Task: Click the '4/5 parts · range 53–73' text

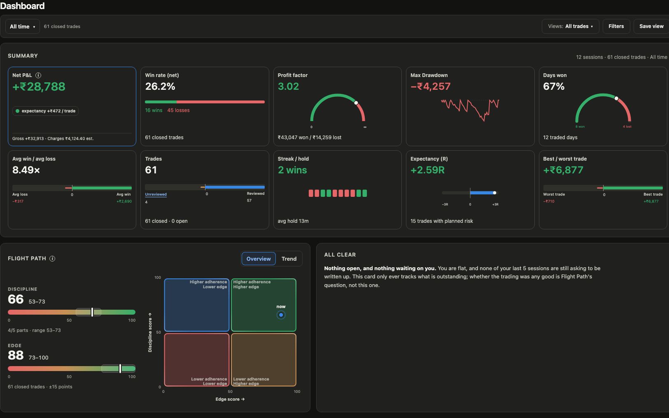Action: click(x=34, y=330)
